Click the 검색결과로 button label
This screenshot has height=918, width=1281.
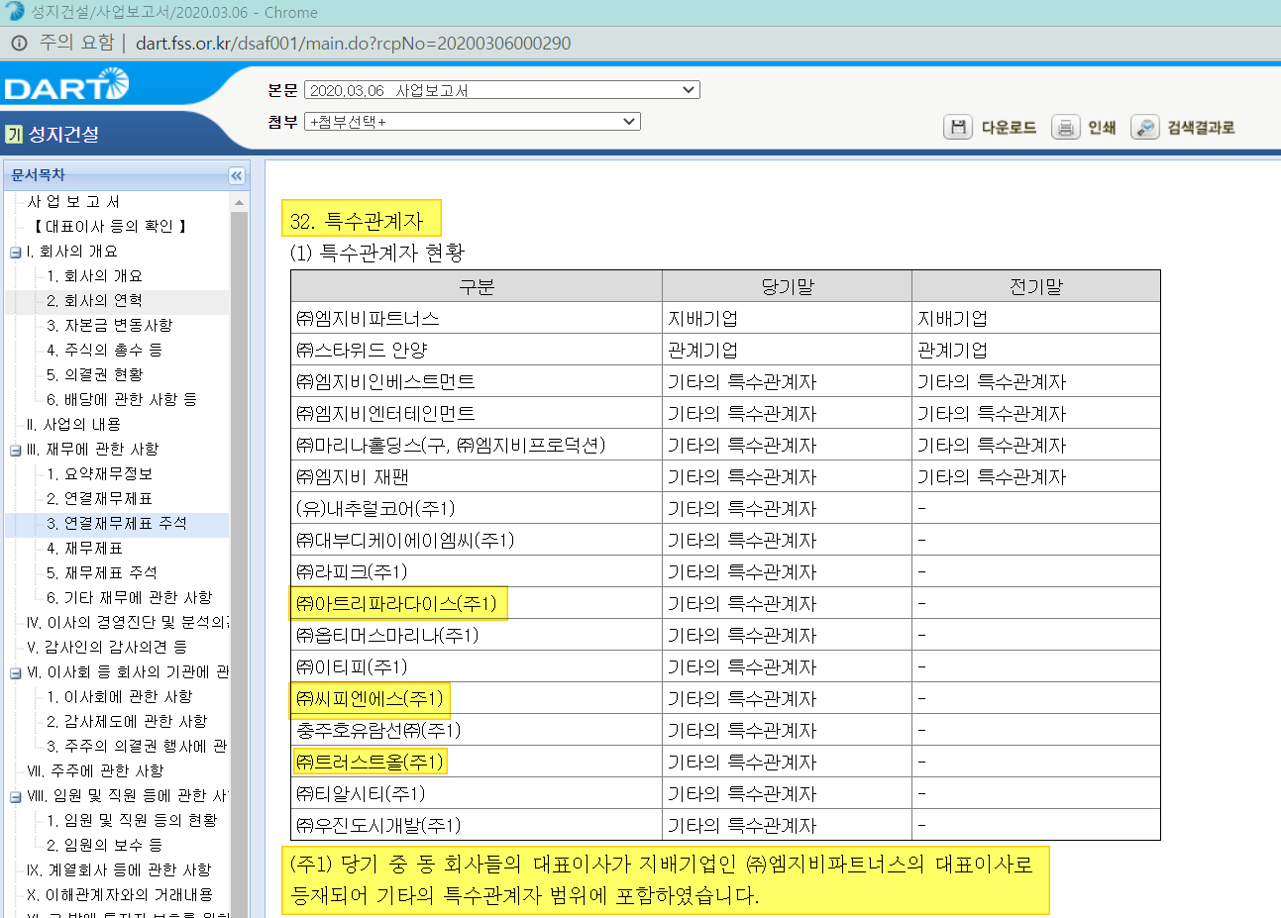1201,127
